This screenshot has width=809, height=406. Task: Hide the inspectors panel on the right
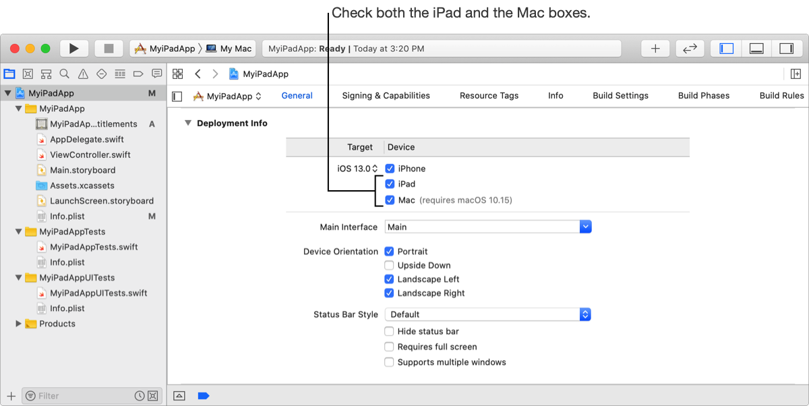pos(786,49)
